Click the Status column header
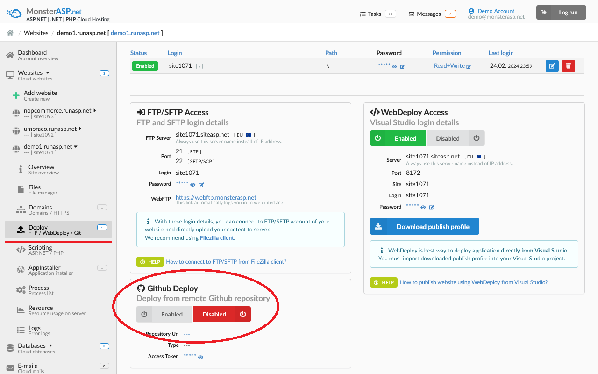598x374 pixels. click(x=138, y=53)
